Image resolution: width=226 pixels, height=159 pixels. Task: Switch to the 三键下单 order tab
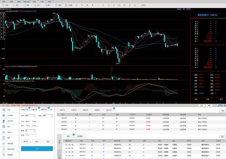pyautogui.click(x=34, y=110)
